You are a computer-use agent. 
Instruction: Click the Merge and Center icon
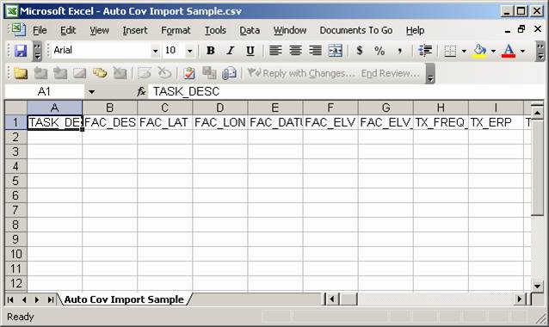pos(335,51)
